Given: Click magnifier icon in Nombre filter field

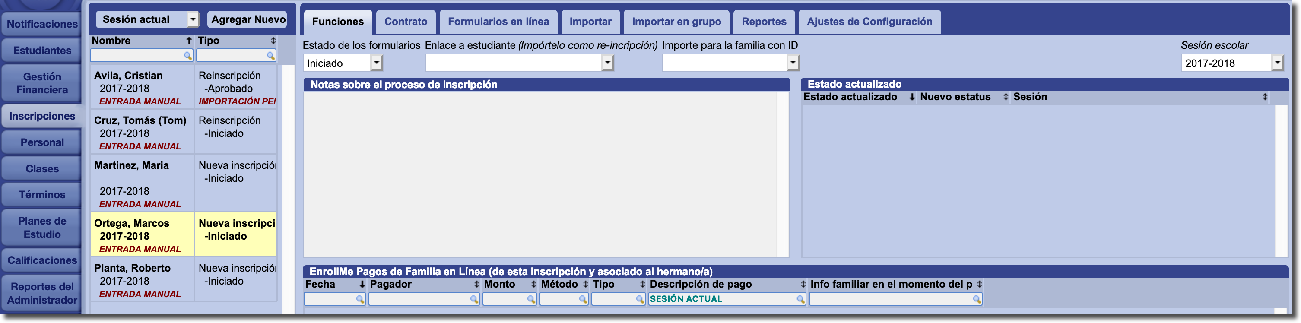Looking at the screenshot, I should click(187, 56).
